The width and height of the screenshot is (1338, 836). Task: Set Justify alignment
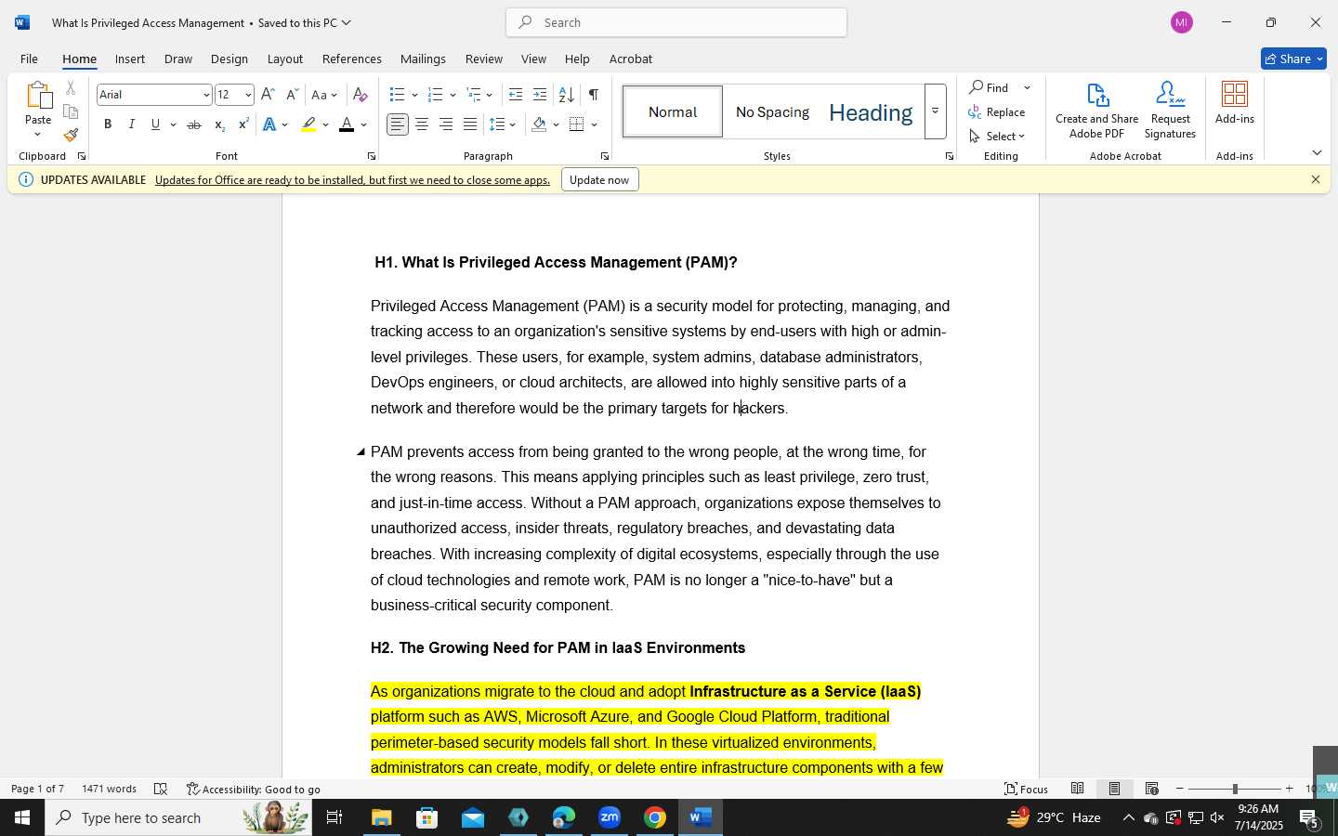470,124
